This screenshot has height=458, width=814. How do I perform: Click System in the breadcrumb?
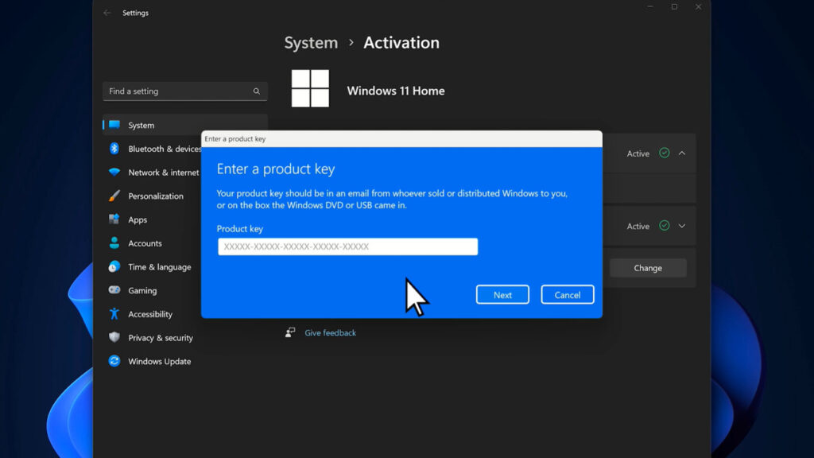[x=311, y=43]
